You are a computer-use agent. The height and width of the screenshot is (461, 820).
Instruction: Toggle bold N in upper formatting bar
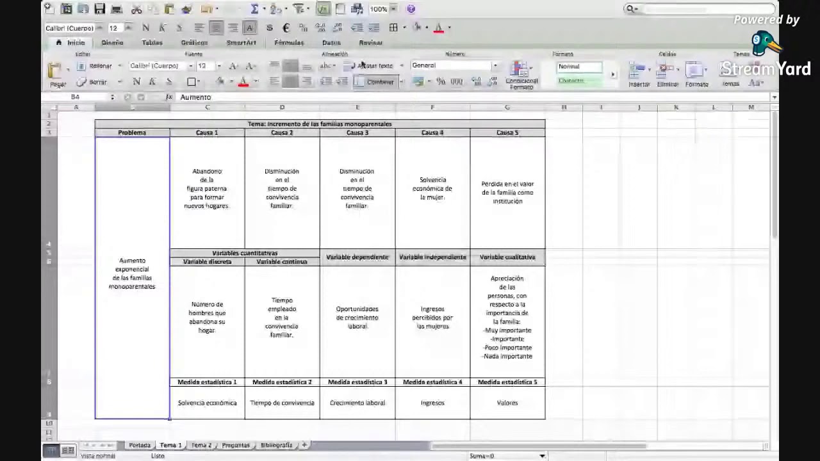pyautogui.click(x=145, y=28)
